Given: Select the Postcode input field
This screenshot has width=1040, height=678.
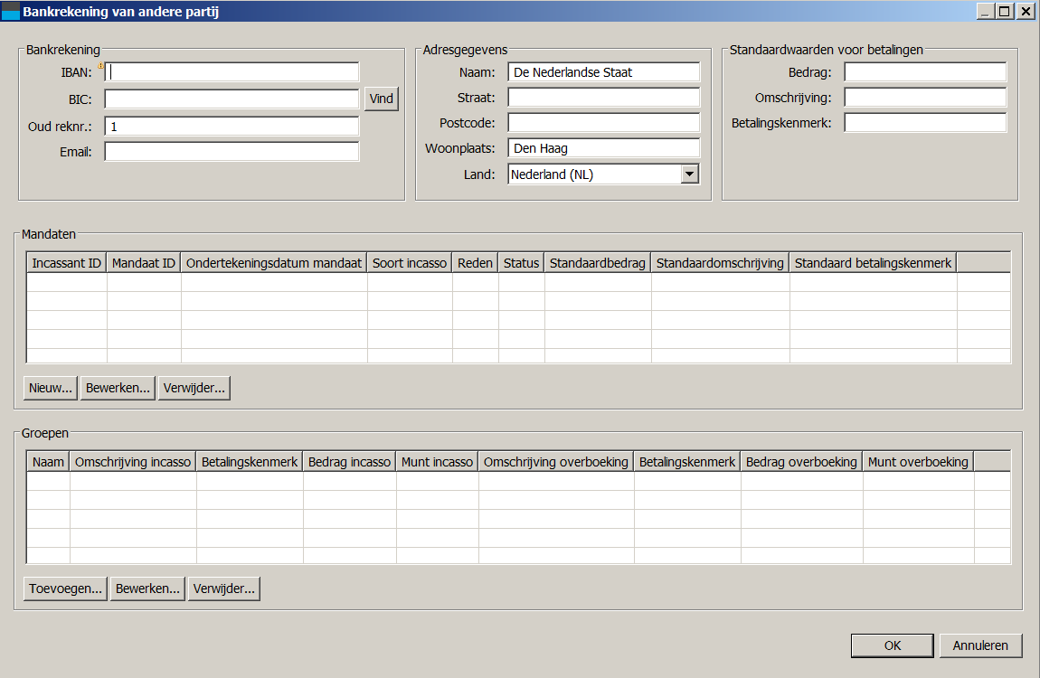Looking at the screenshot, I should click(x=603, y=123).
